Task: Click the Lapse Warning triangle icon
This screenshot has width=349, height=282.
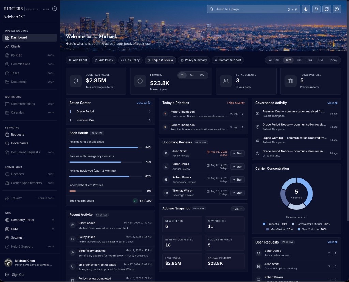Action: [258, 140]
